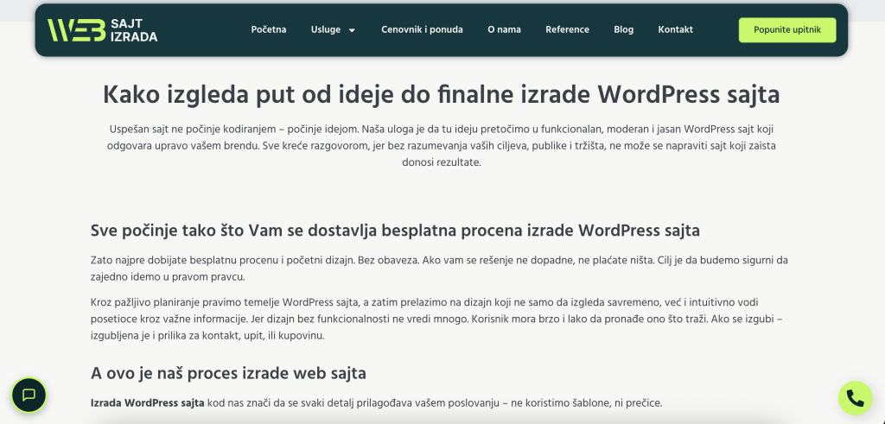Open the Usluge menu item

[326, 30]
